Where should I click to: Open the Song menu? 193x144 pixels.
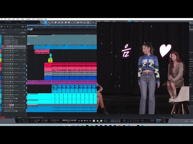(9, 19)
